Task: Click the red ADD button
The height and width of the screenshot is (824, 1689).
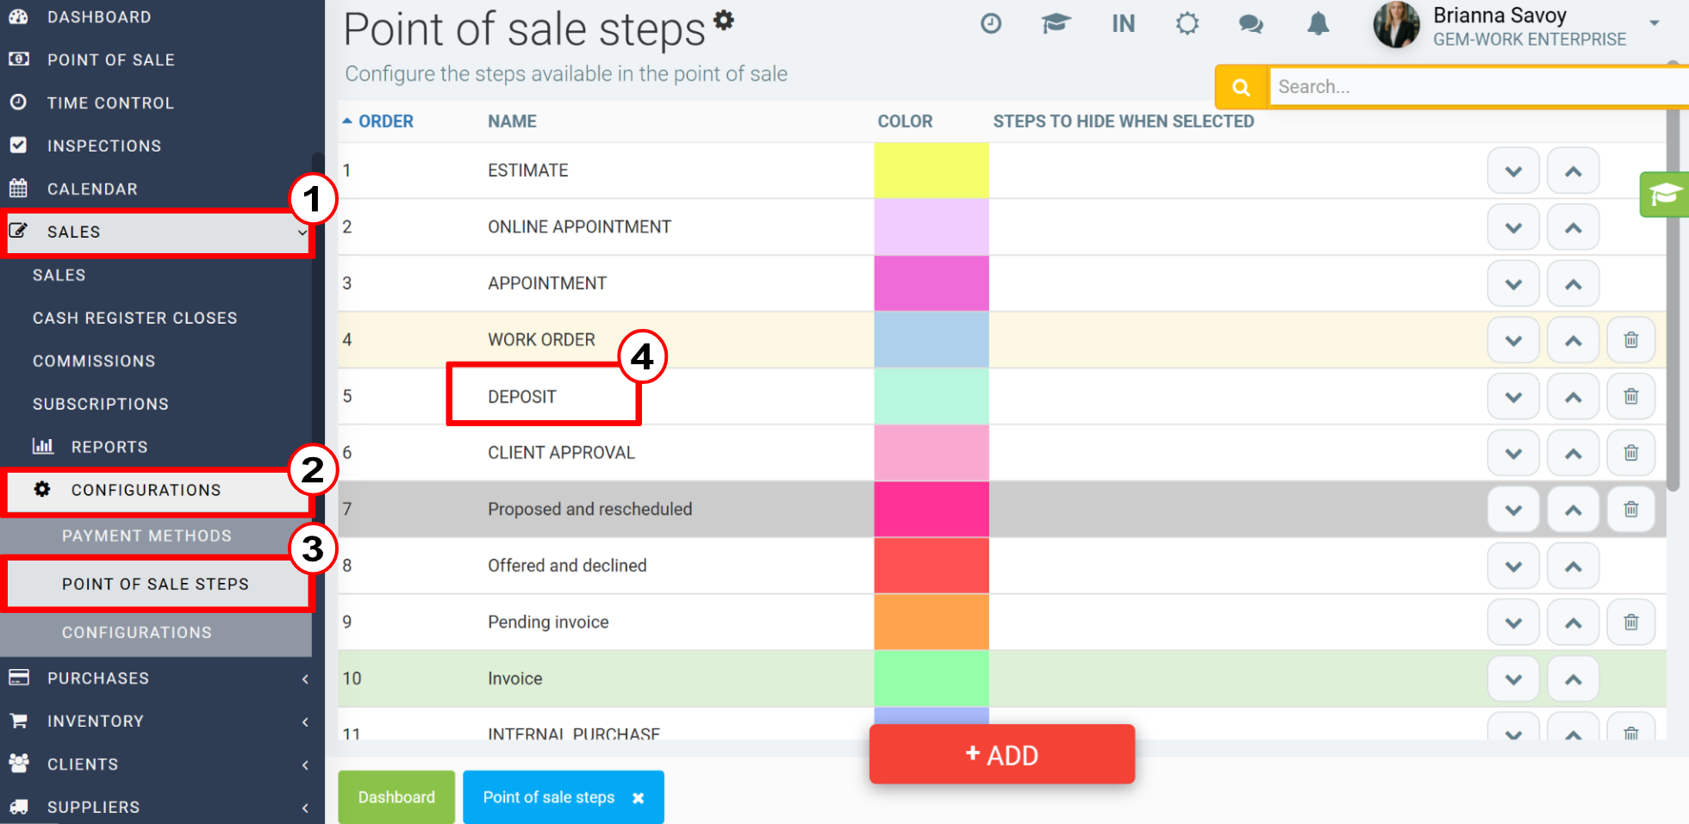Action: pyautogui.click(x=1002, y=754)
